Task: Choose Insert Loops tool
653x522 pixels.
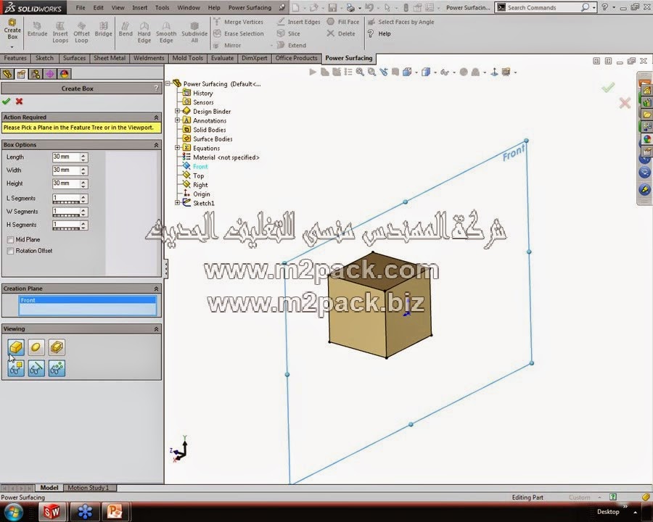Action: pyautogui.click(x=60, y=33)
